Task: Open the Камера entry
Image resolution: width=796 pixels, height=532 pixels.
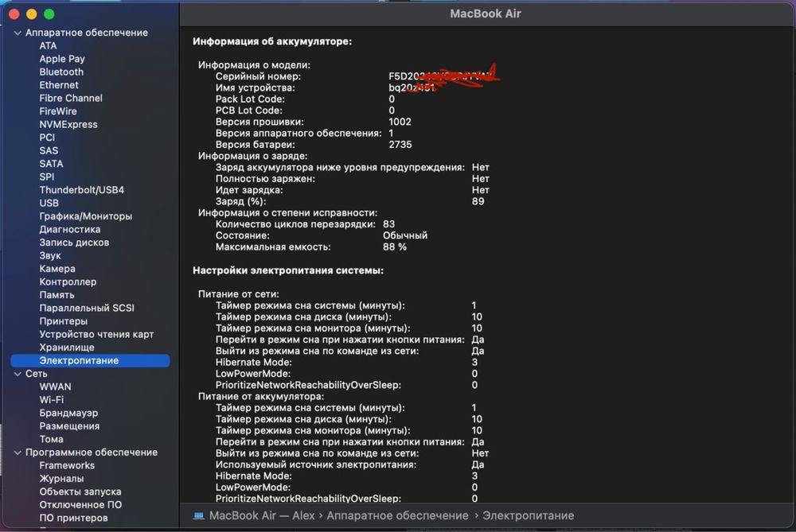Action: tap(57, 268)
